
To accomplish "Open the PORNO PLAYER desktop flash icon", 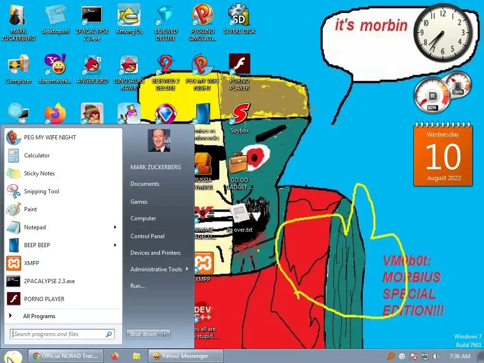I will click(x=239, y=72).
